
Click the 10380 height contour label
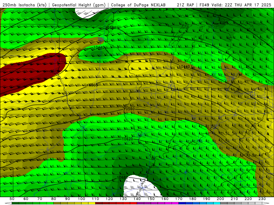pos(111,28)
